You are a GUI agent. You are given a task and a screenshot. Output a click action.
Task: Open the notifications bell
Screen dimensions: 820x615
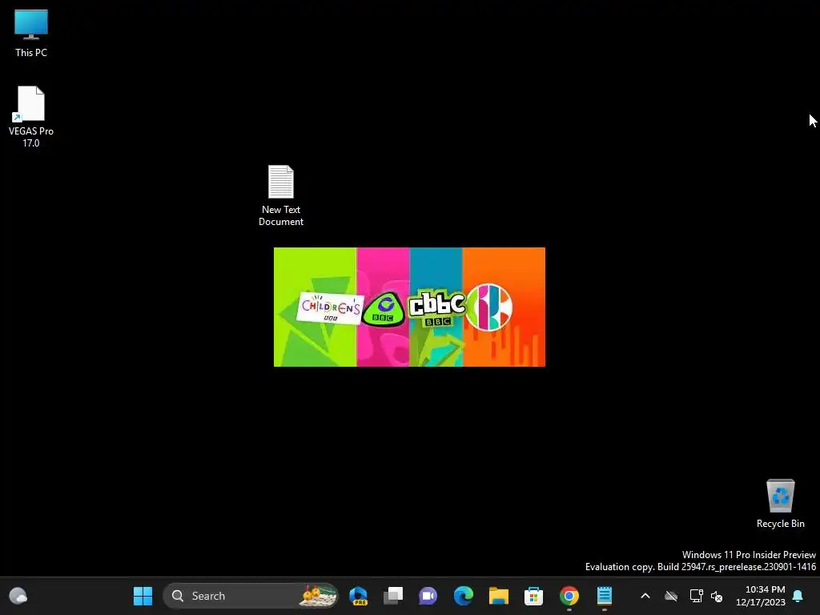798,596
